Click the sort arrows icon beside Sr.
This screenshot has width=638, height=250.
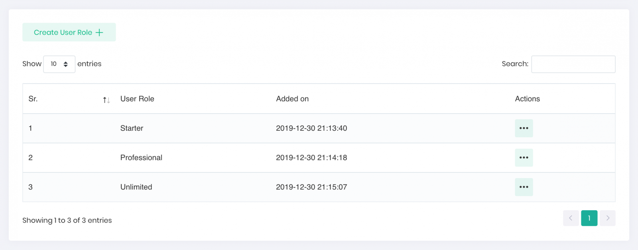tap(106, 100)
